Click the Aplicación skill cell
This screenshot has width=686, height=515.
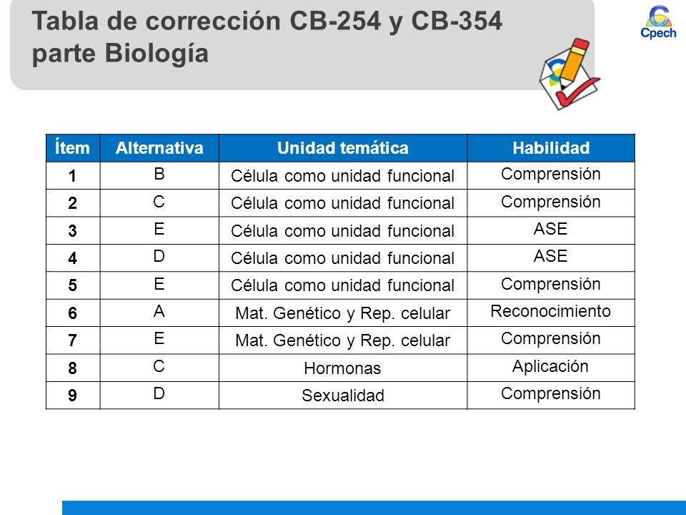[x=551, y=368]
